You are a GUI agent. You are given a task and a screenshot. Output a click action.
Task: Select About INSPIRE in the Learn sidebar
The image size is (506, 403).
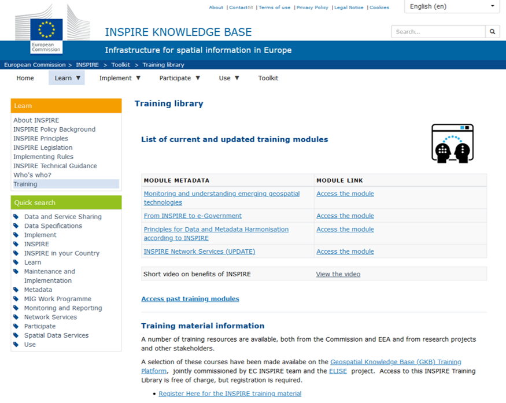[x=36, y=120]
